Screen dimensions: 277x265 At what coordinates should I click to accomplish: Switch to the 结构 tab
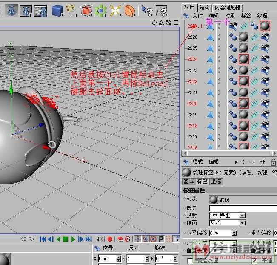(204, 7)
